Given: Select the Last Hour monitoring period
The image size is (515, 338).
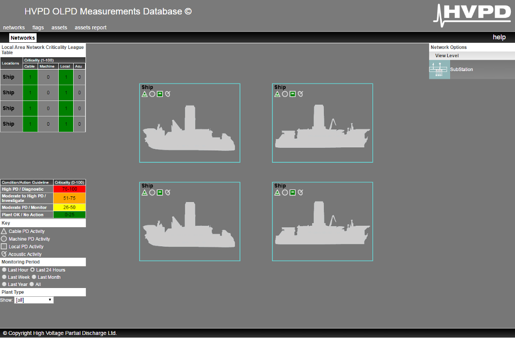Looking at the screenshot, I should pos(4,269).
